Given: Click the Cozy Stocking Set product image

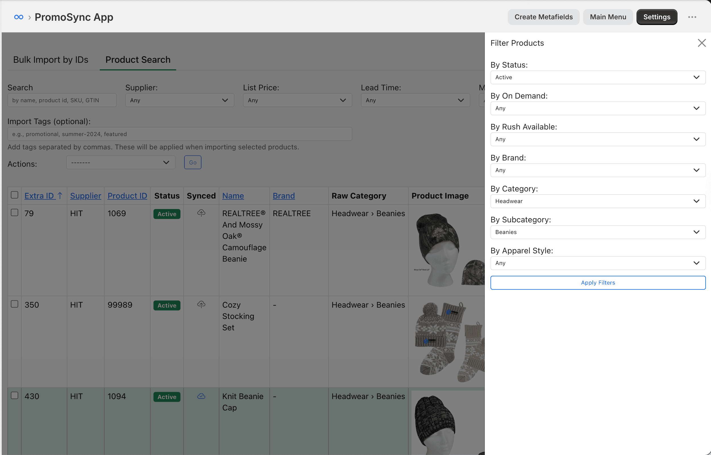Looking at the screenshot, I should click(x=448, y=342).
